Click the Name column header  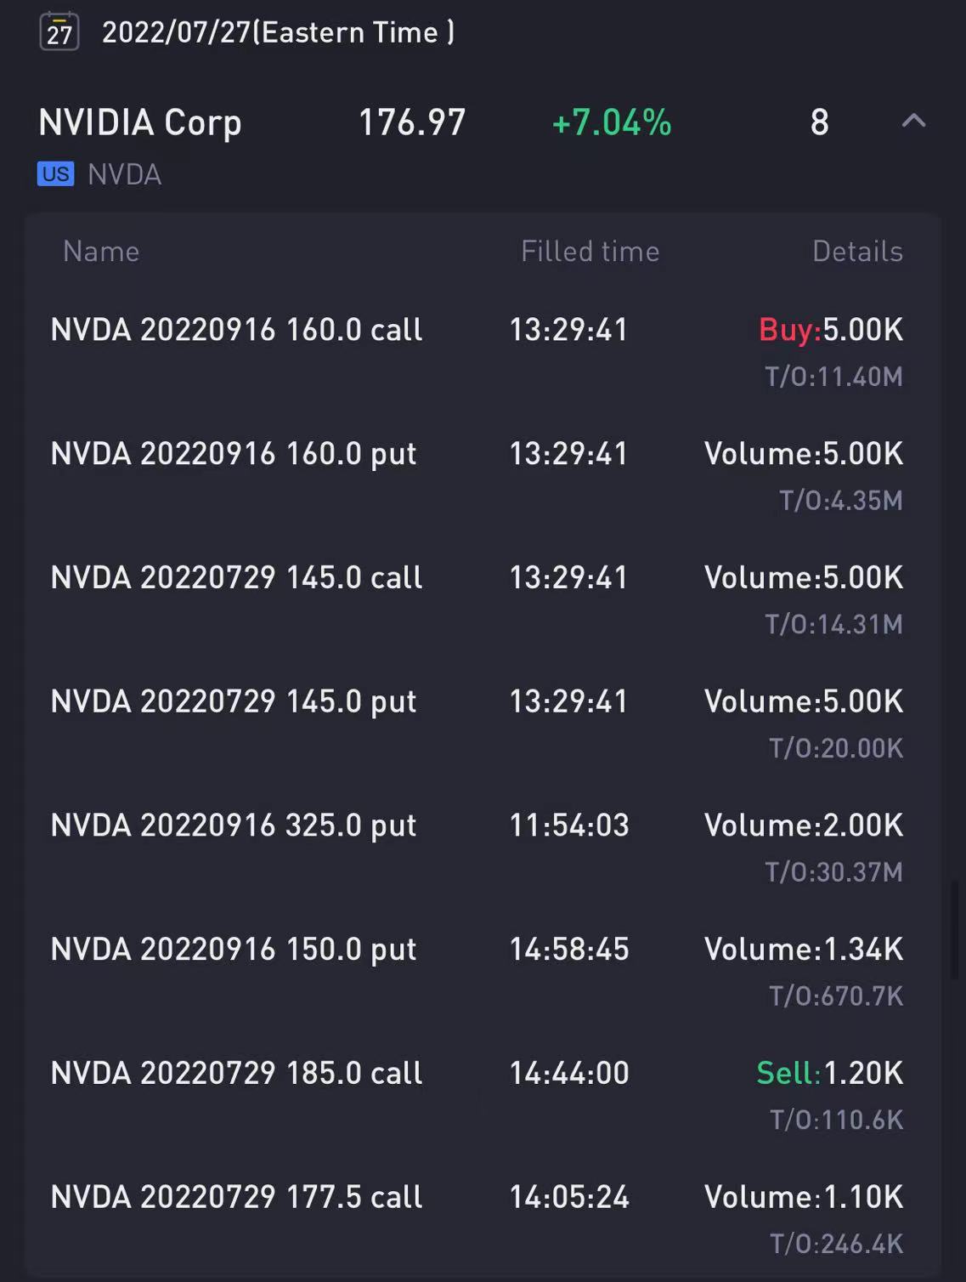[x=101, y=252]
